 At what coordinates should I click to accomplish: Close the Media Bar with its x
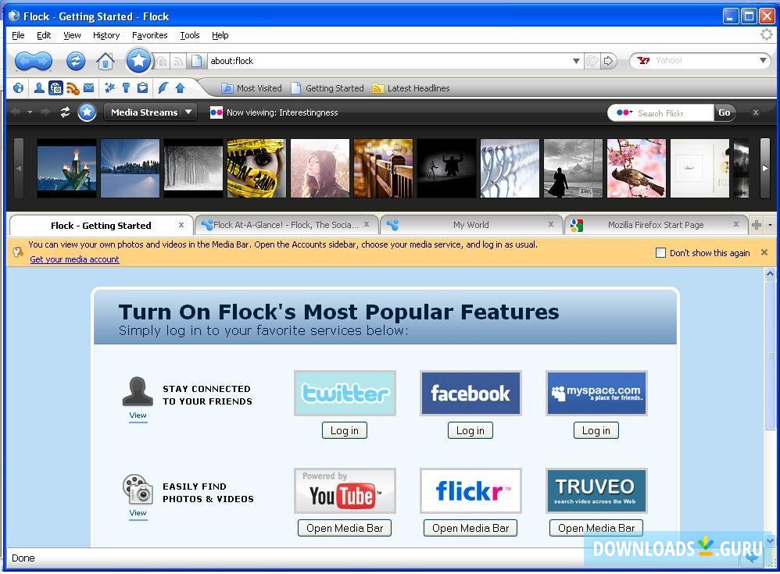pos(756,112)
